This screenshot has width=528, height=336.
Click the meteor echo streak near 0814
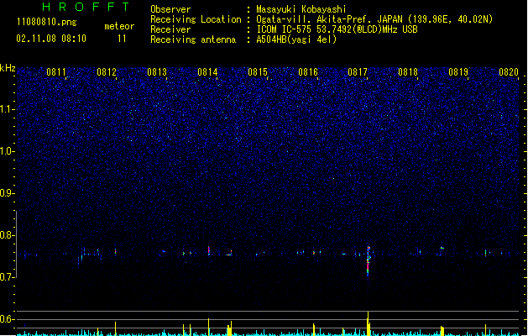209,250
